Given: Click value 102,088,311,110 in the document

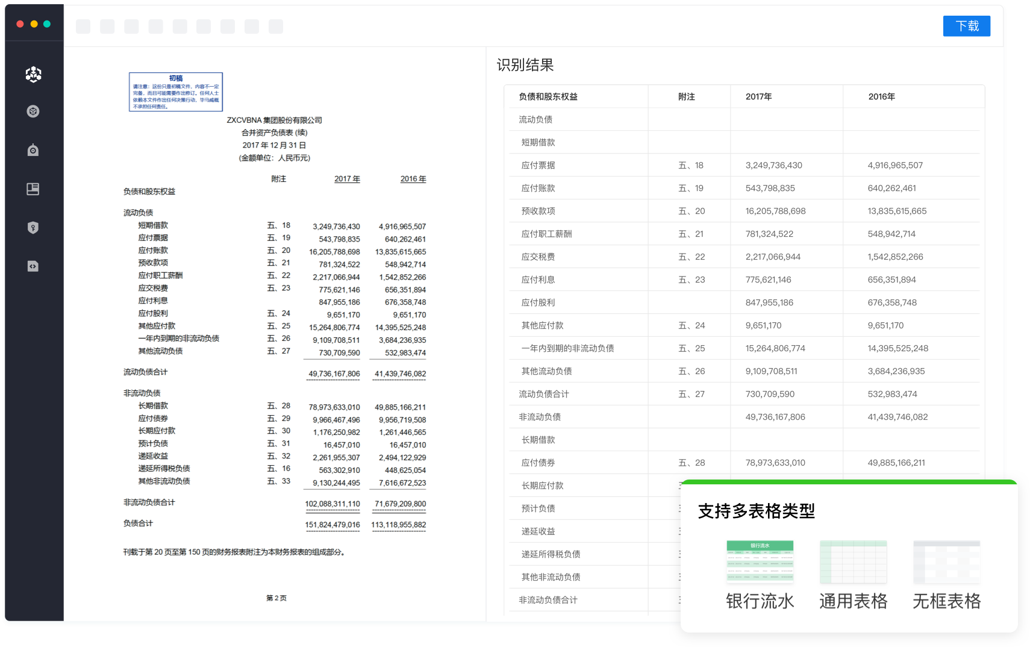Looking at the screenshot, I should click(x=332, y=504).
